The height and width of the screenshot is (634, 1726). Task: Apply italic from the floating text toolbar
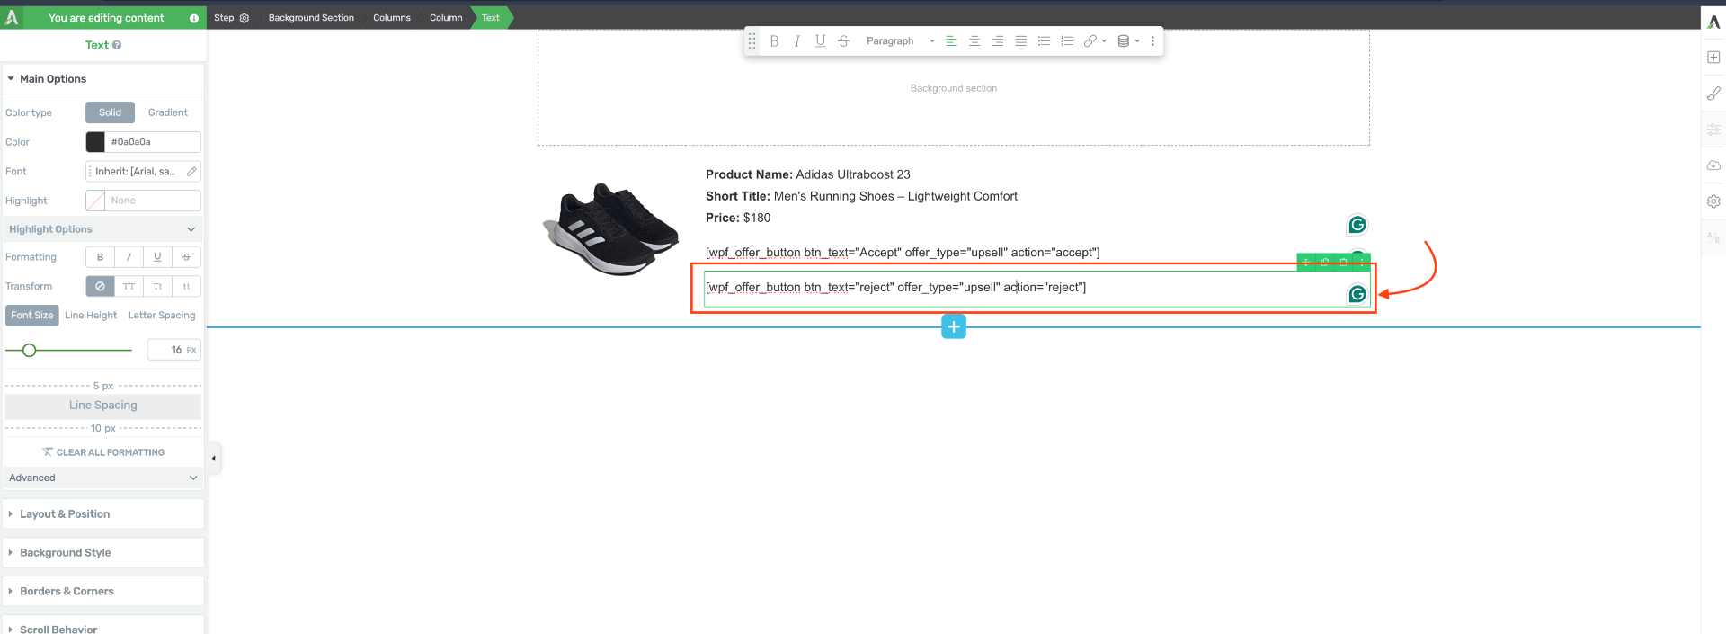click(797, 41)
